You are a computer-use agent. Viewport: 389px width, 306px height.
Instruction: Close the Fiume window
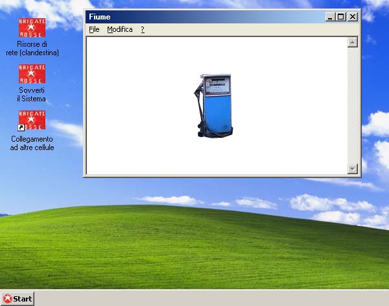(x=353, y=17)
